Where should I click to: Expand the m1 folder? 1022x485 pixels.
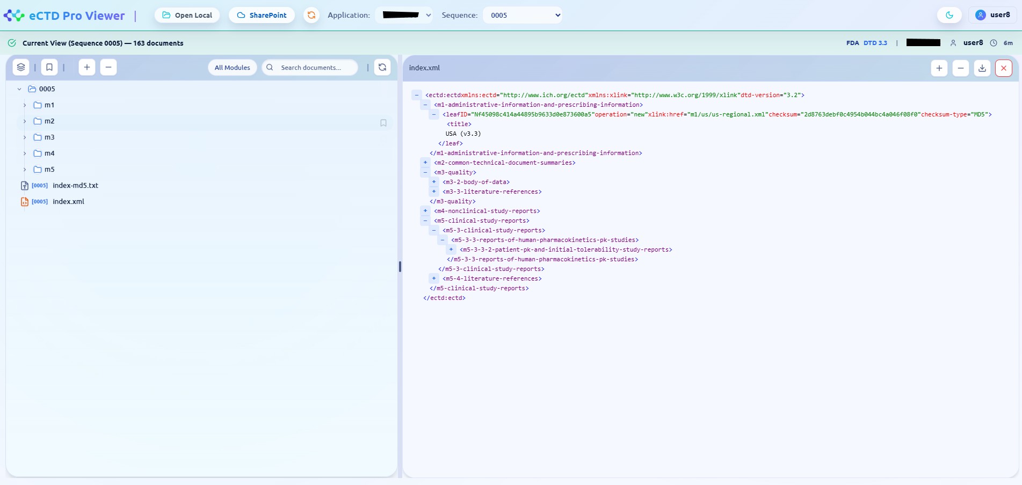coord(25,105)
